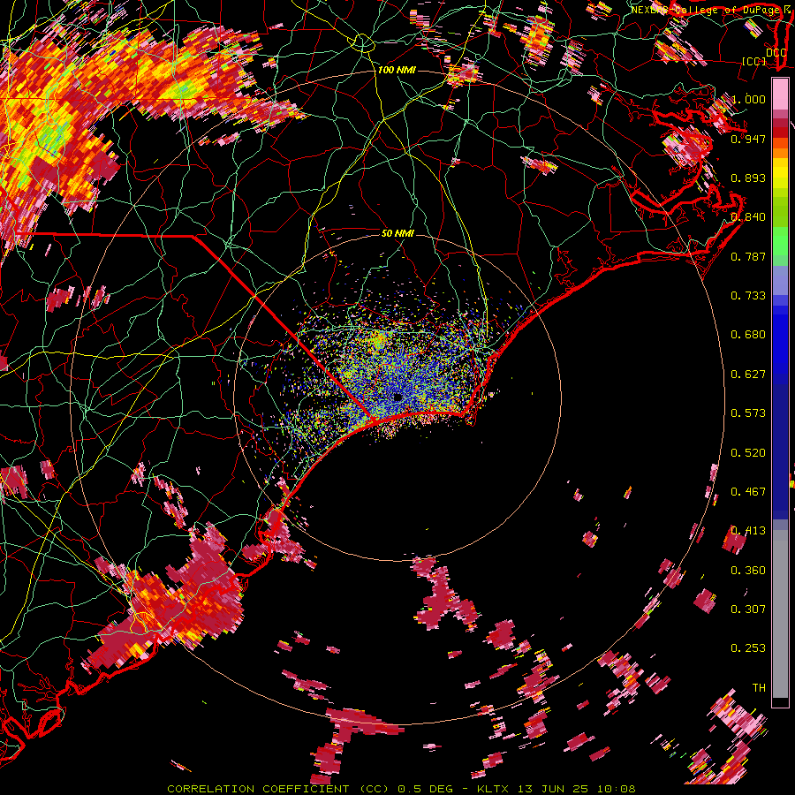795x795 pixels.
Task: Click the 0.787 color scale value
Action: 748,256
